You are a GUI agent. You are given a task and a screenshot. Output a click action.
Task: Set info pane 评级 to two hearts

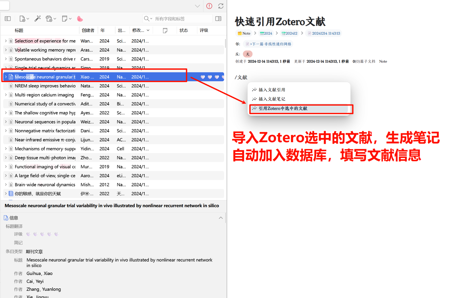point(35,234)
